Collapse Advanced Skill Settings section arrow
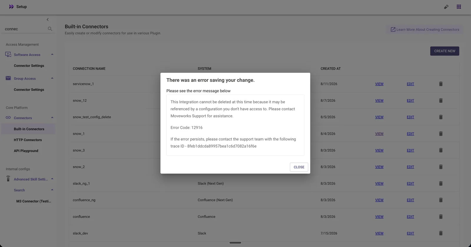The height and width of the screenshot is (247, 471). point(52,179)
